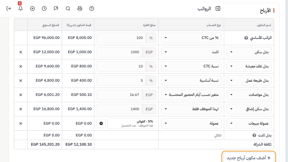
Task: Open the history clock icon
Action: [44, 9]
